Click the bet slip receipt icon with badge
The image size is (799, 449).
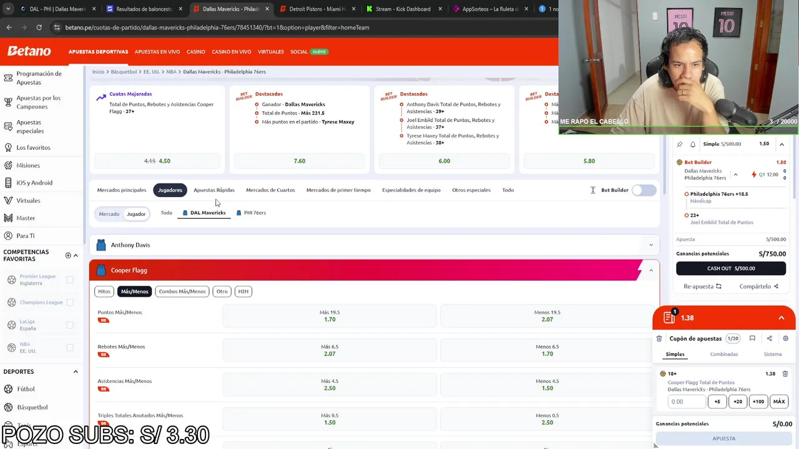(x=670, y=317)
